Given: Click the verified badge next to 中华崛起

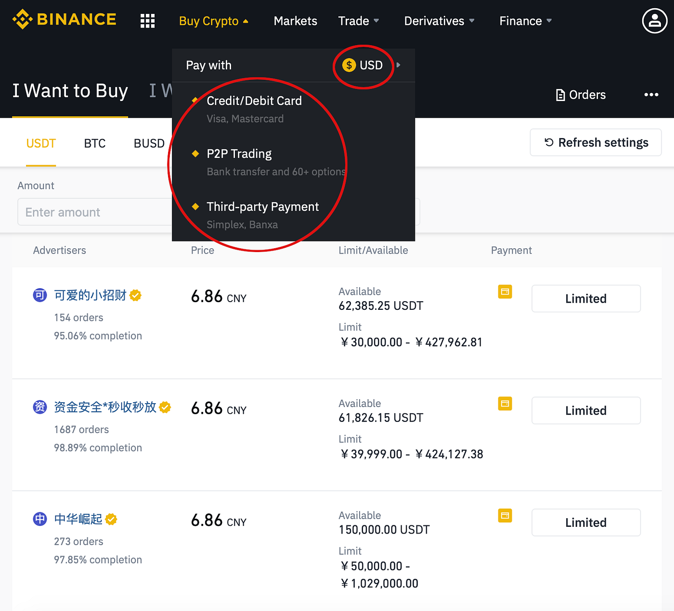Looking at the screenshot, I should 111,519.
